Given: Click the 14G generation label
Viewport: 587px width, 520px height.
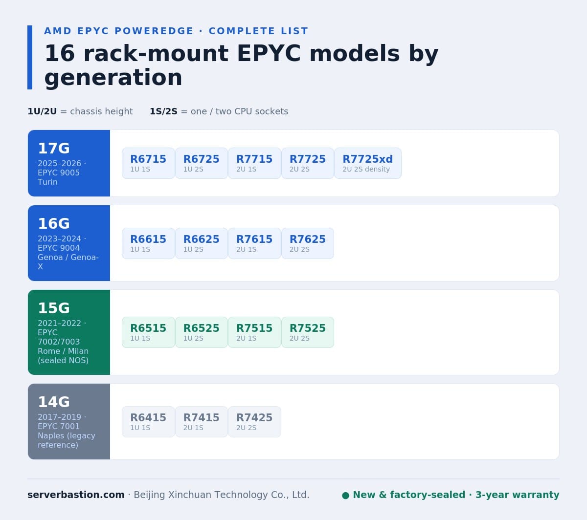Looking at the screenshot, I should 54,402.
